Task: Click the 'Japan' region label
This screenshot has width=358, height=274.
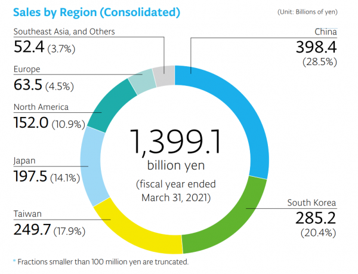Action: [x=26, y=160]
